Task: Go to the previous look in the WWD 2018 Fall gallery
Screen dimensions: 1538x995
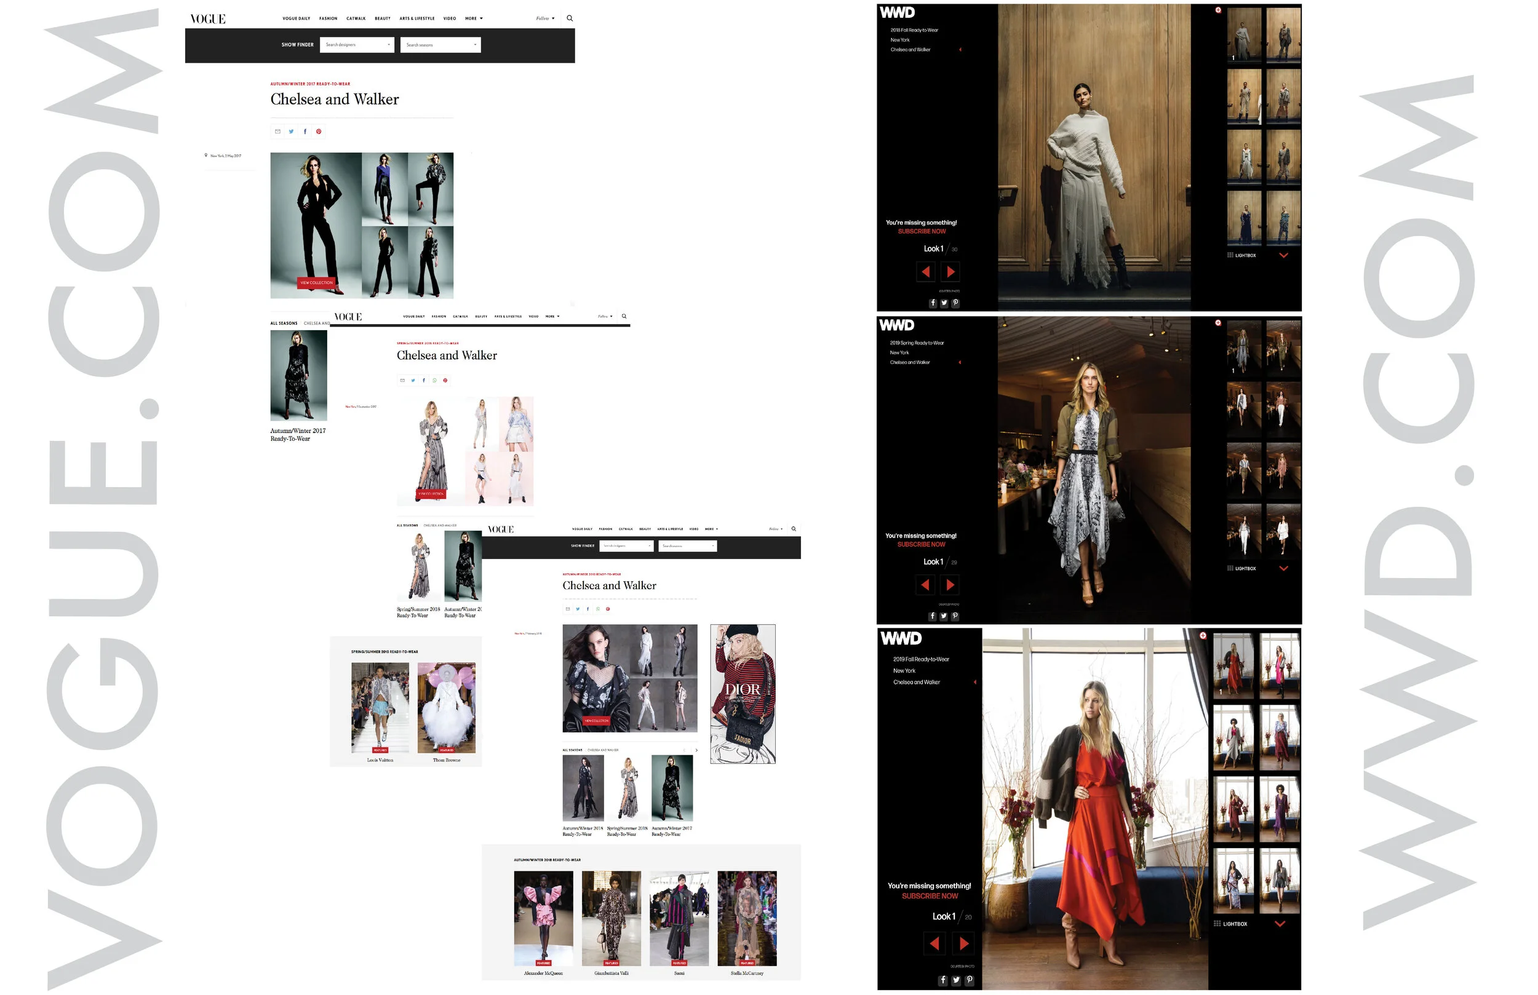Action: pyautogui.click(x=925, y=272)
